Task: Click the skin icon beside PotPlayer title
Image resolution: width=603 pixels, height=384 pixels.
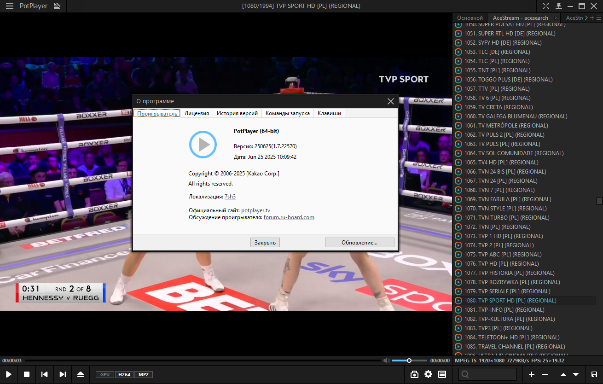Action: click(x=57, y=6)
